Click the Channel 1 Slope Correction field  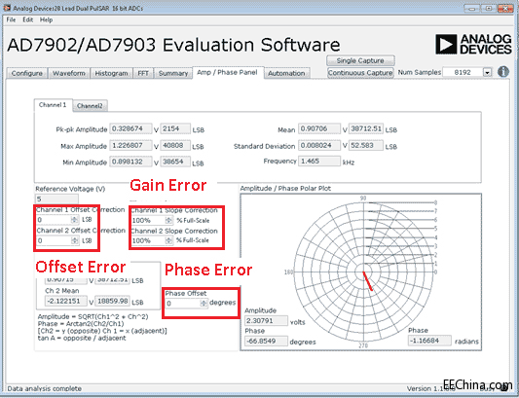(148, 220)
